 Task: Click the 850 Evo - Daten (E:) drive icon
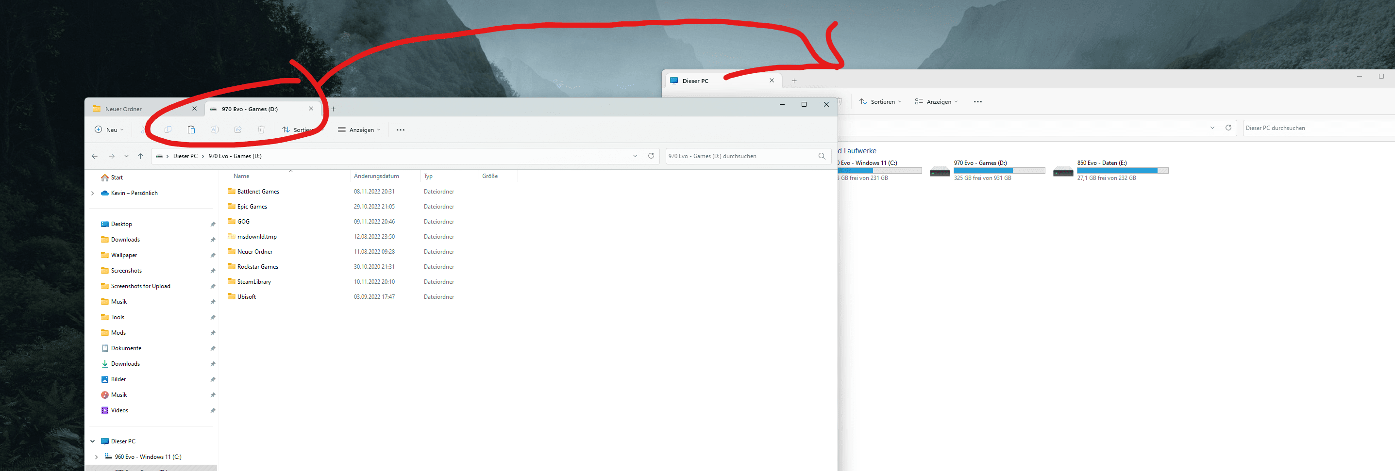[x=1063, y=171]
